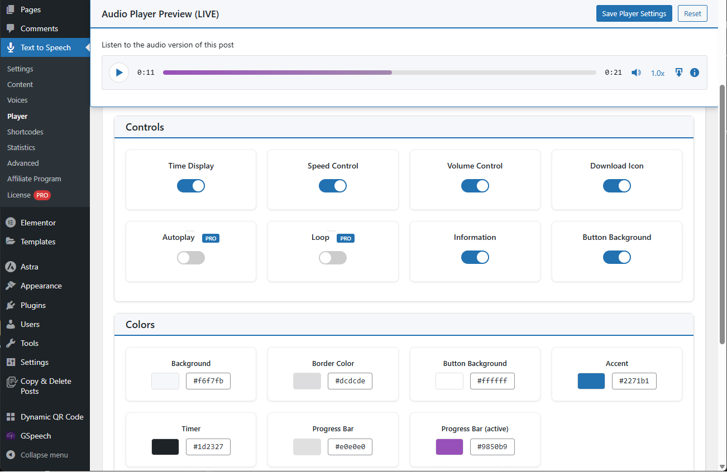The image size is (727, 472).
Task: Click the Elementor sidebar icon
Action: (x=11, y=223)
